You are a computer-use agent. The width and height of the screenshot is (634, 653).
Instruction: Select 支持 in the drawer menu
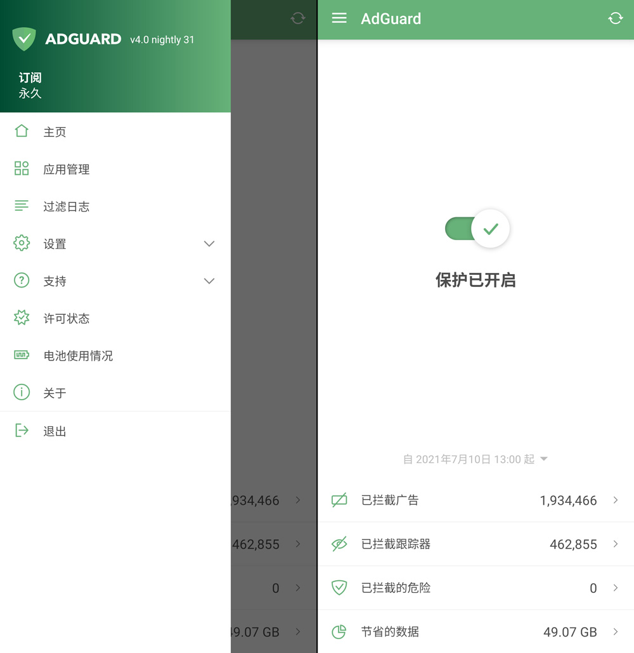click(x=115, y=281)
